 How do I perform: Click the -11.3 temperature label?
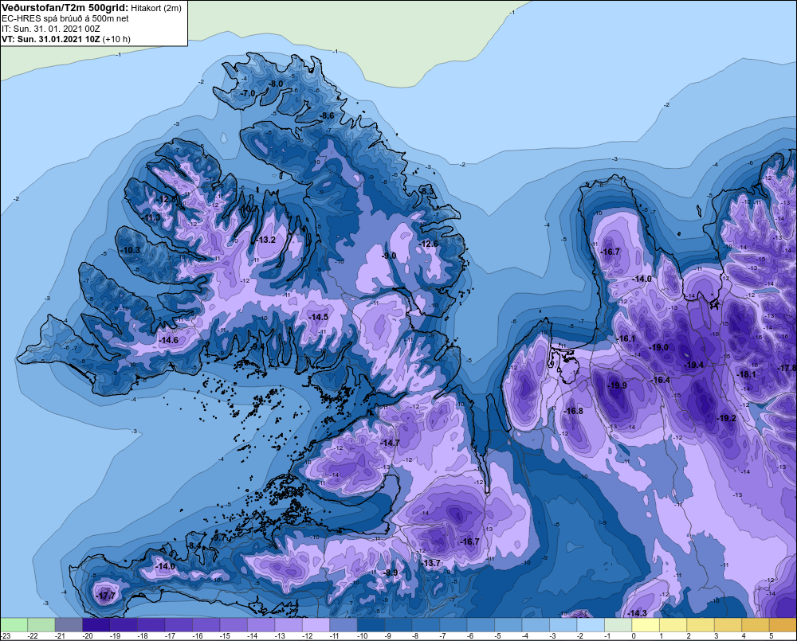[x=151, y=218]
